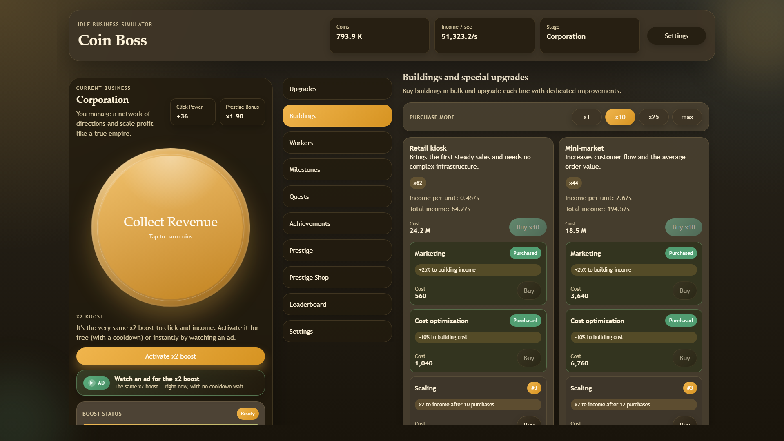784x441 pixels.
Task: Tap the Collect Revenue coin
Action: coord(171,227)
